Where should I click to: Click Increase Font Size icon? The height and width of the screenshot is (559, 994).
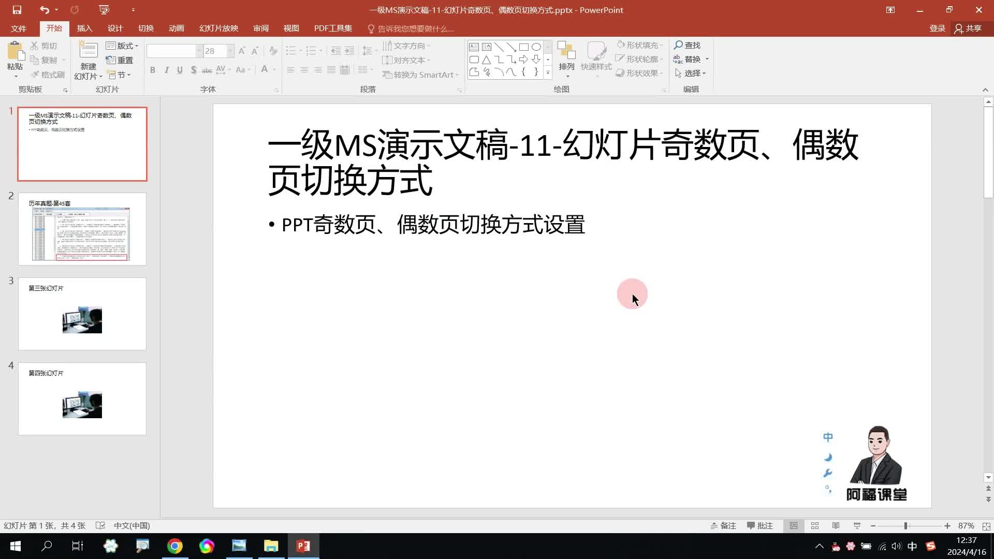tap(242, 51)
